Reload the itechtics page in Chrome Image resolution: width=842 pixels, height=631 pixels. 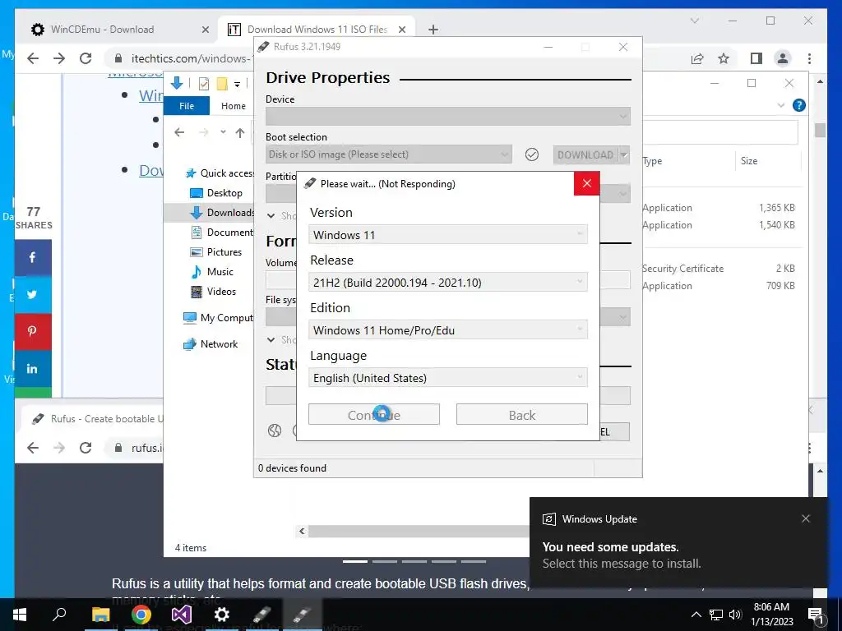point(86,58)
